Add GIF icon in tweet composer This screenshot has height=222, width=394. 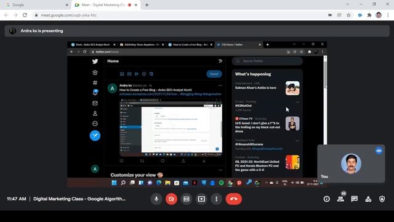coord(129,74)
